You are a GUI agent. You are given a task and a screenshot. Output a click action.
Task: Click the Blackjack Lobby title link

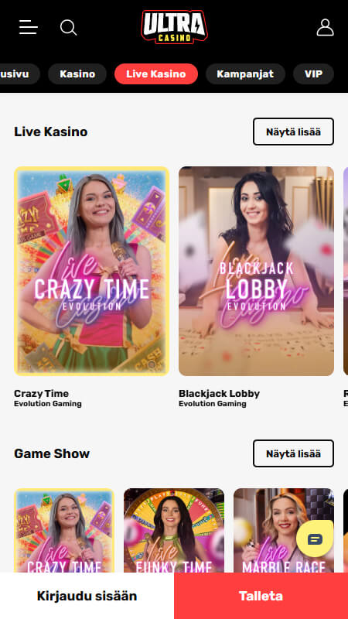[219, 394]
